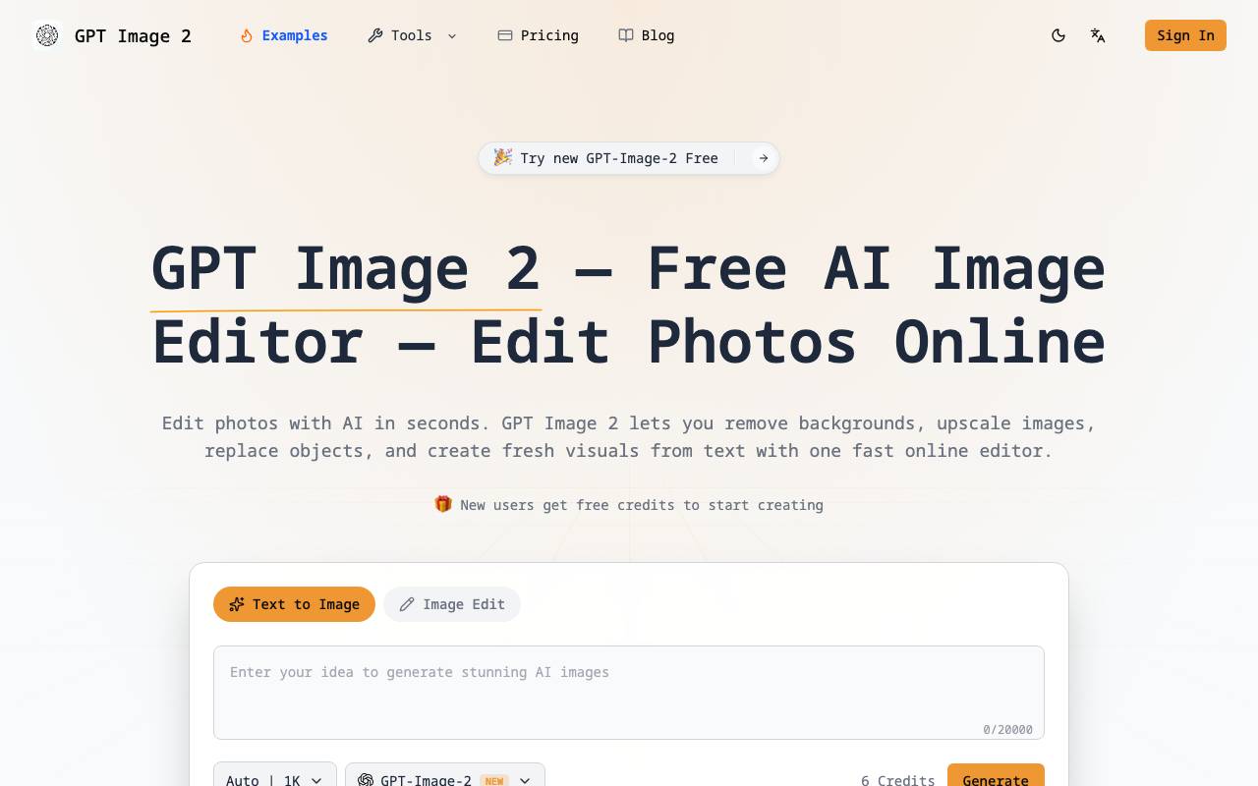
Task: Open the GPT Image 2 home link
Action: click(112, 35)
